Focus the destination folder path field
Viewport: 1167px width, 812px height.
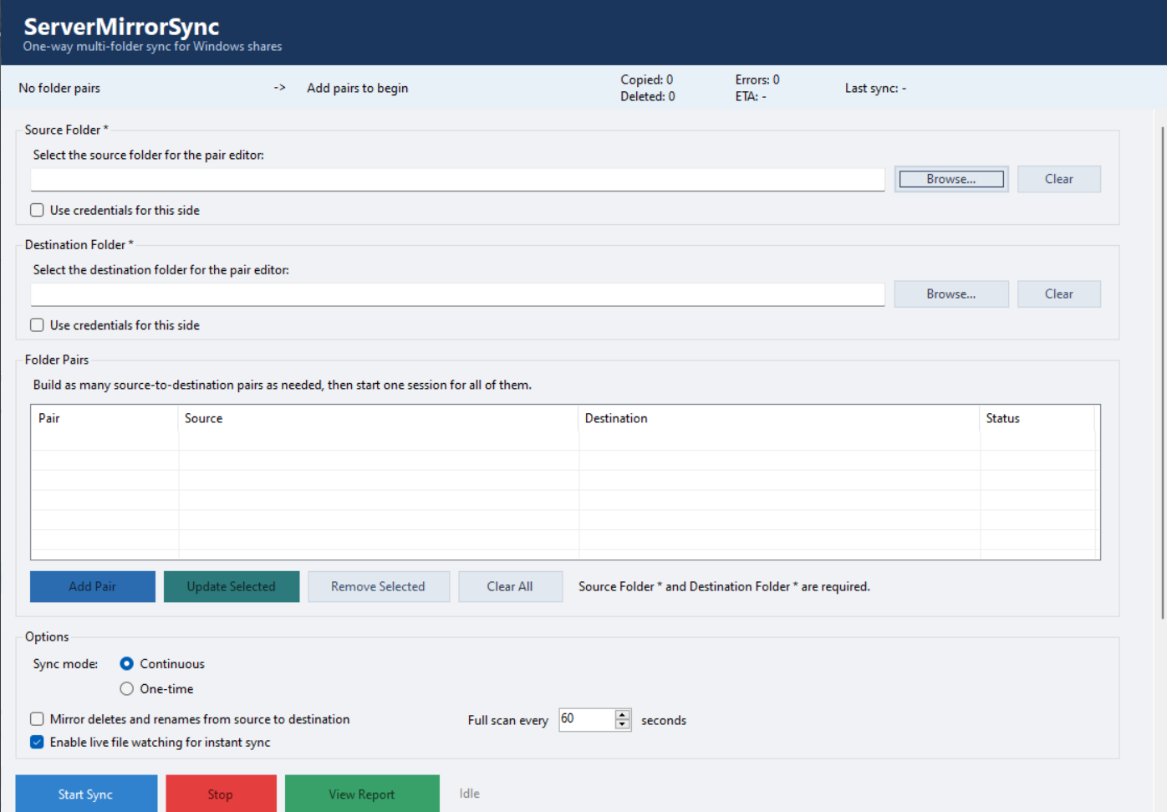click(457, 294)
